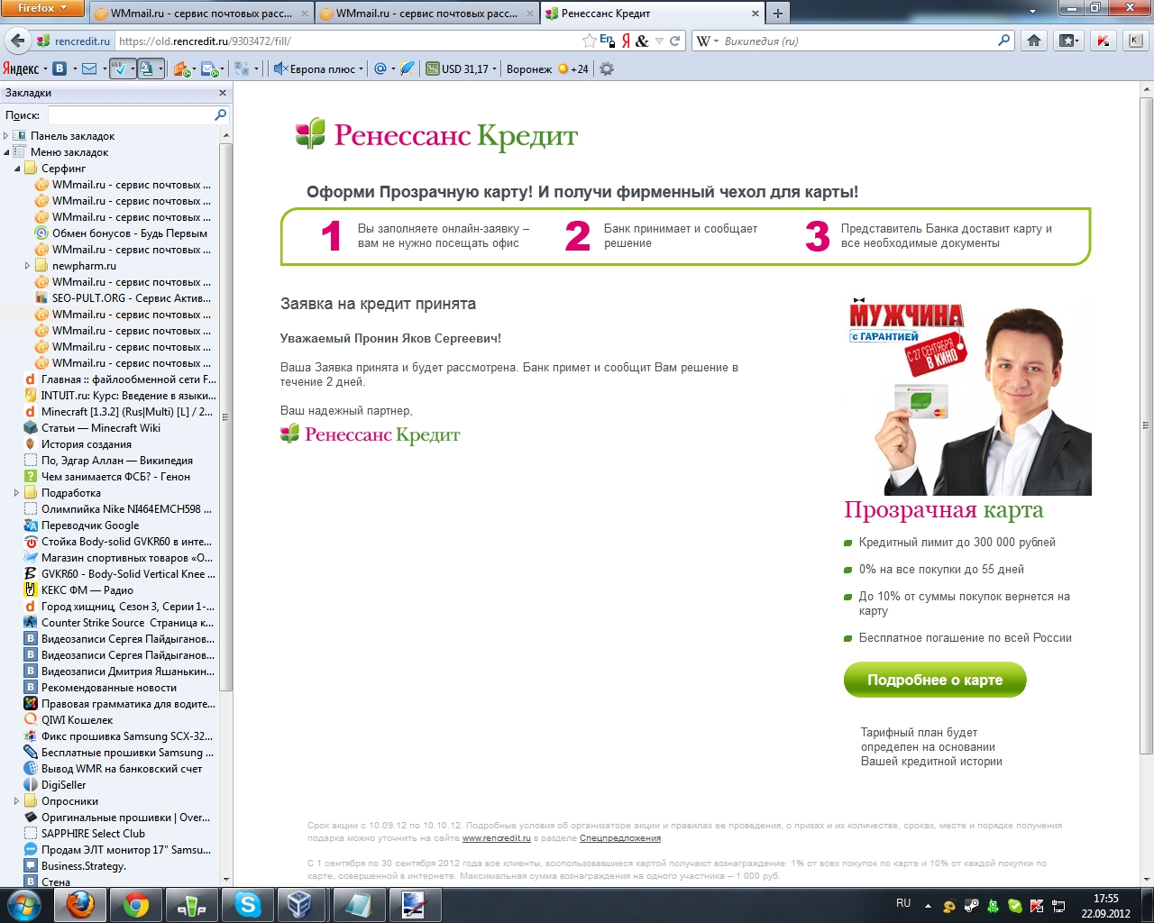Click the Ренессанс Кредит header logo

(x=436, y=135)
